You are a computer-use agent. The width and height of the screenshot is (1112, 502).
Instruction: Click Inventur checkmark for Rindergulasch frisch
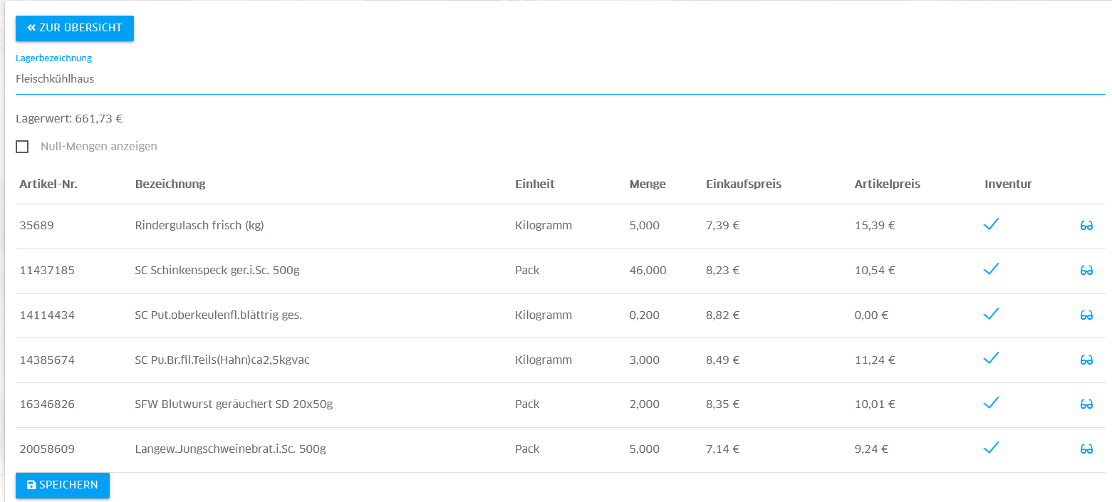pos(991,224)
